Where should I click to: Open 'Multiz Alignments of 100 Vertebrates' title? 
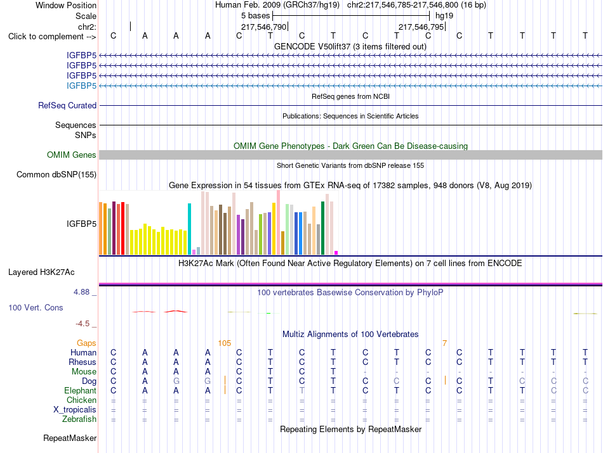[x=350, y=334]
